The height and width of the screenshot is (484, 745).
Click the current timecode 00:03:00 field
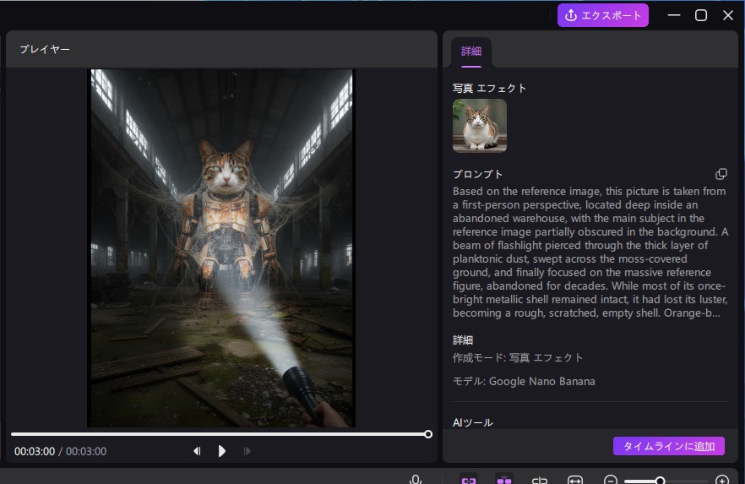coord(35,452)
